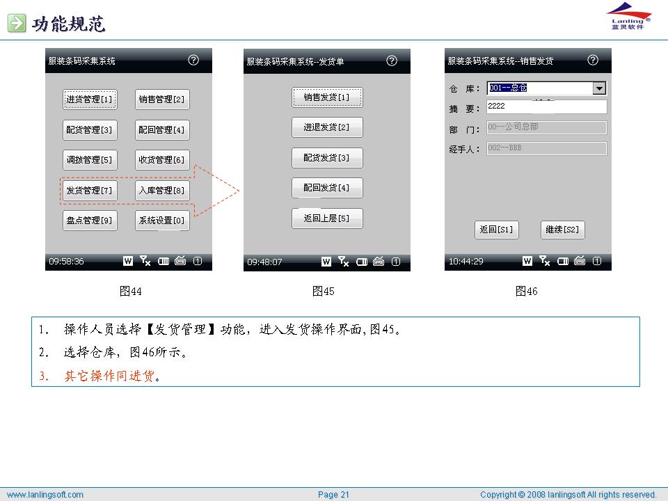
Task: Choose 发货管理[7] button
Action: [90, 191]
